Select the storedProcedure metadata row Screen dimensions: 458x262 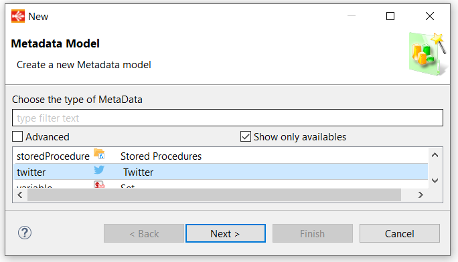220,156
